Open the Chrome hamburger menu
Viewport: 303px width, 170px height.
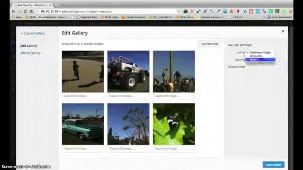(290, 11)
